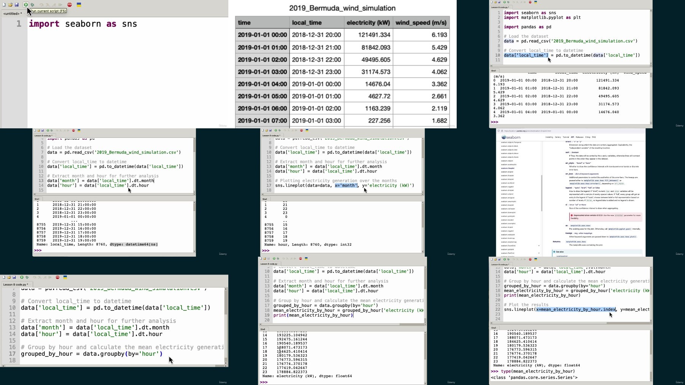This screenshot has height=385, width=685.
Task: Click New file icon in window ending with groupby line
Action: point(4,277)
